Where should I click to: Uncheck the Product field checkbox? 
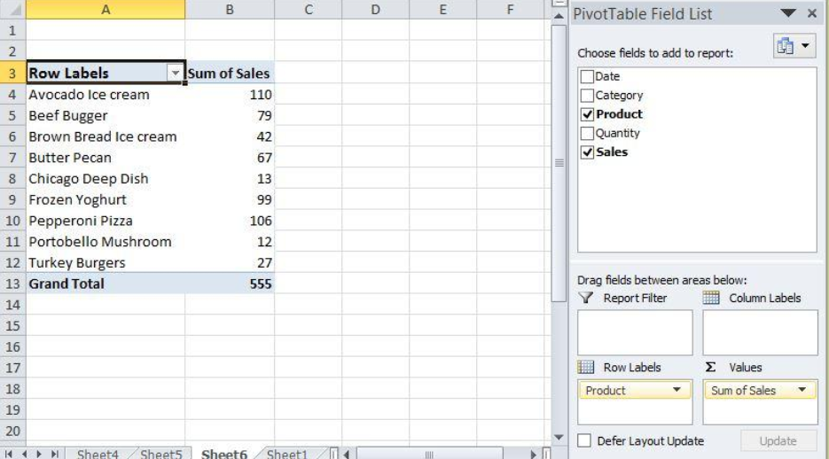click(587, 114)
